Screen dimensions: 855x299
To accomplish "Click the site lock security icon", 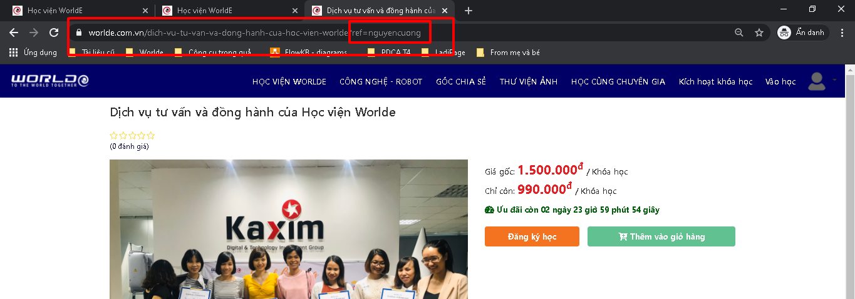I will tap(79, 33).
